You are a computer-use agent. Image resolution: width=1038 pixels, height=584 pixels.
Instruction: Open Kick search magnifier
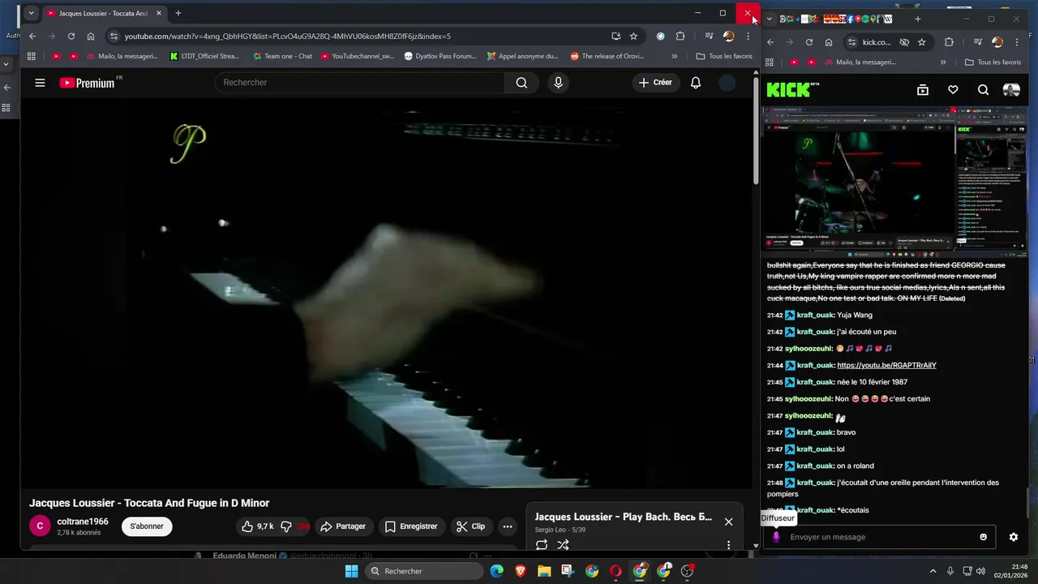tap(983, 90)
